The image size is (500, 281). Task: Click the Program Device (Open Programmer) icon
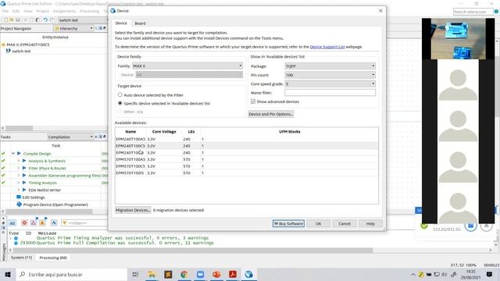pyautogui.click(x=19, y=205)
